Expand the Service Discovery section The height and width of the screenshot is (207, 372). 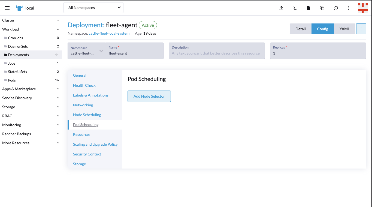point(31,98)
